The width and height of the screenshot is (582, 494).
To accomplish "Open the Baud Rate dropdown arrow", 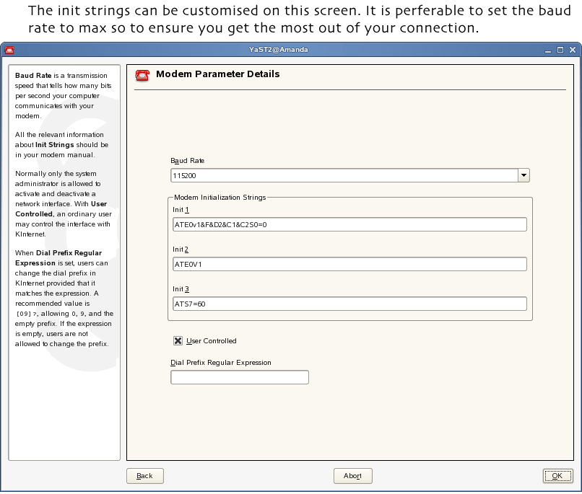I will point(524,175).
